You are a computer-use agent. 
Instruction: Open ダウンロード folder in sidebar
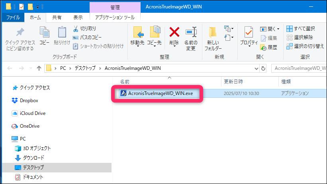(29, 158)
